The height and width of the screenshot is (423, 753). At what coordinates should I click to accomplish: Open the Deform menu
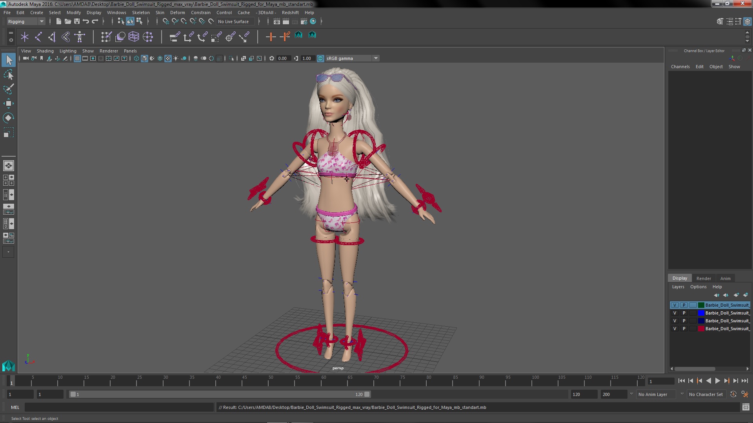point(177,13)
